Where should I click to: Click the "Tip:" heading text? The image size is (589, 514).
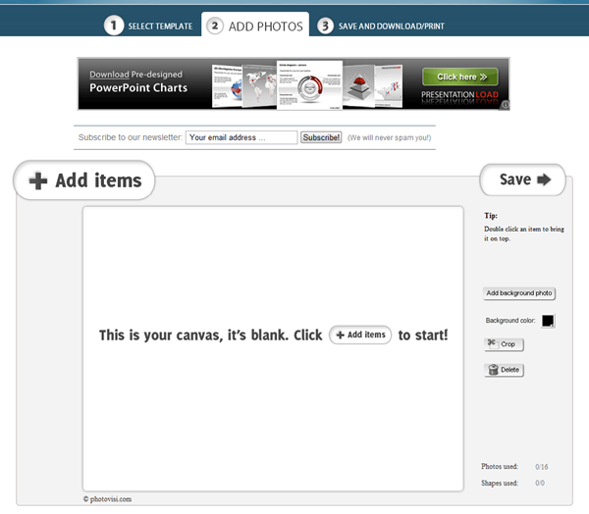coord(491,216)
